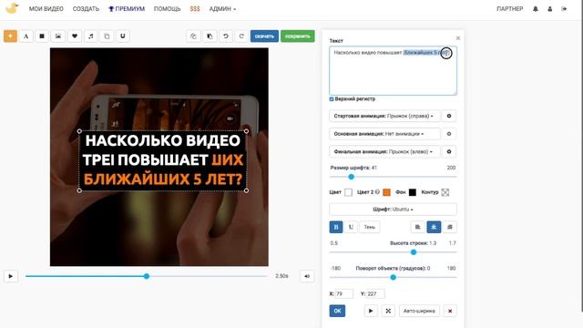Expand the АДМИН menu
This screenshot has height=328, width=583.
pyautogui.click(x=222, y=9)
